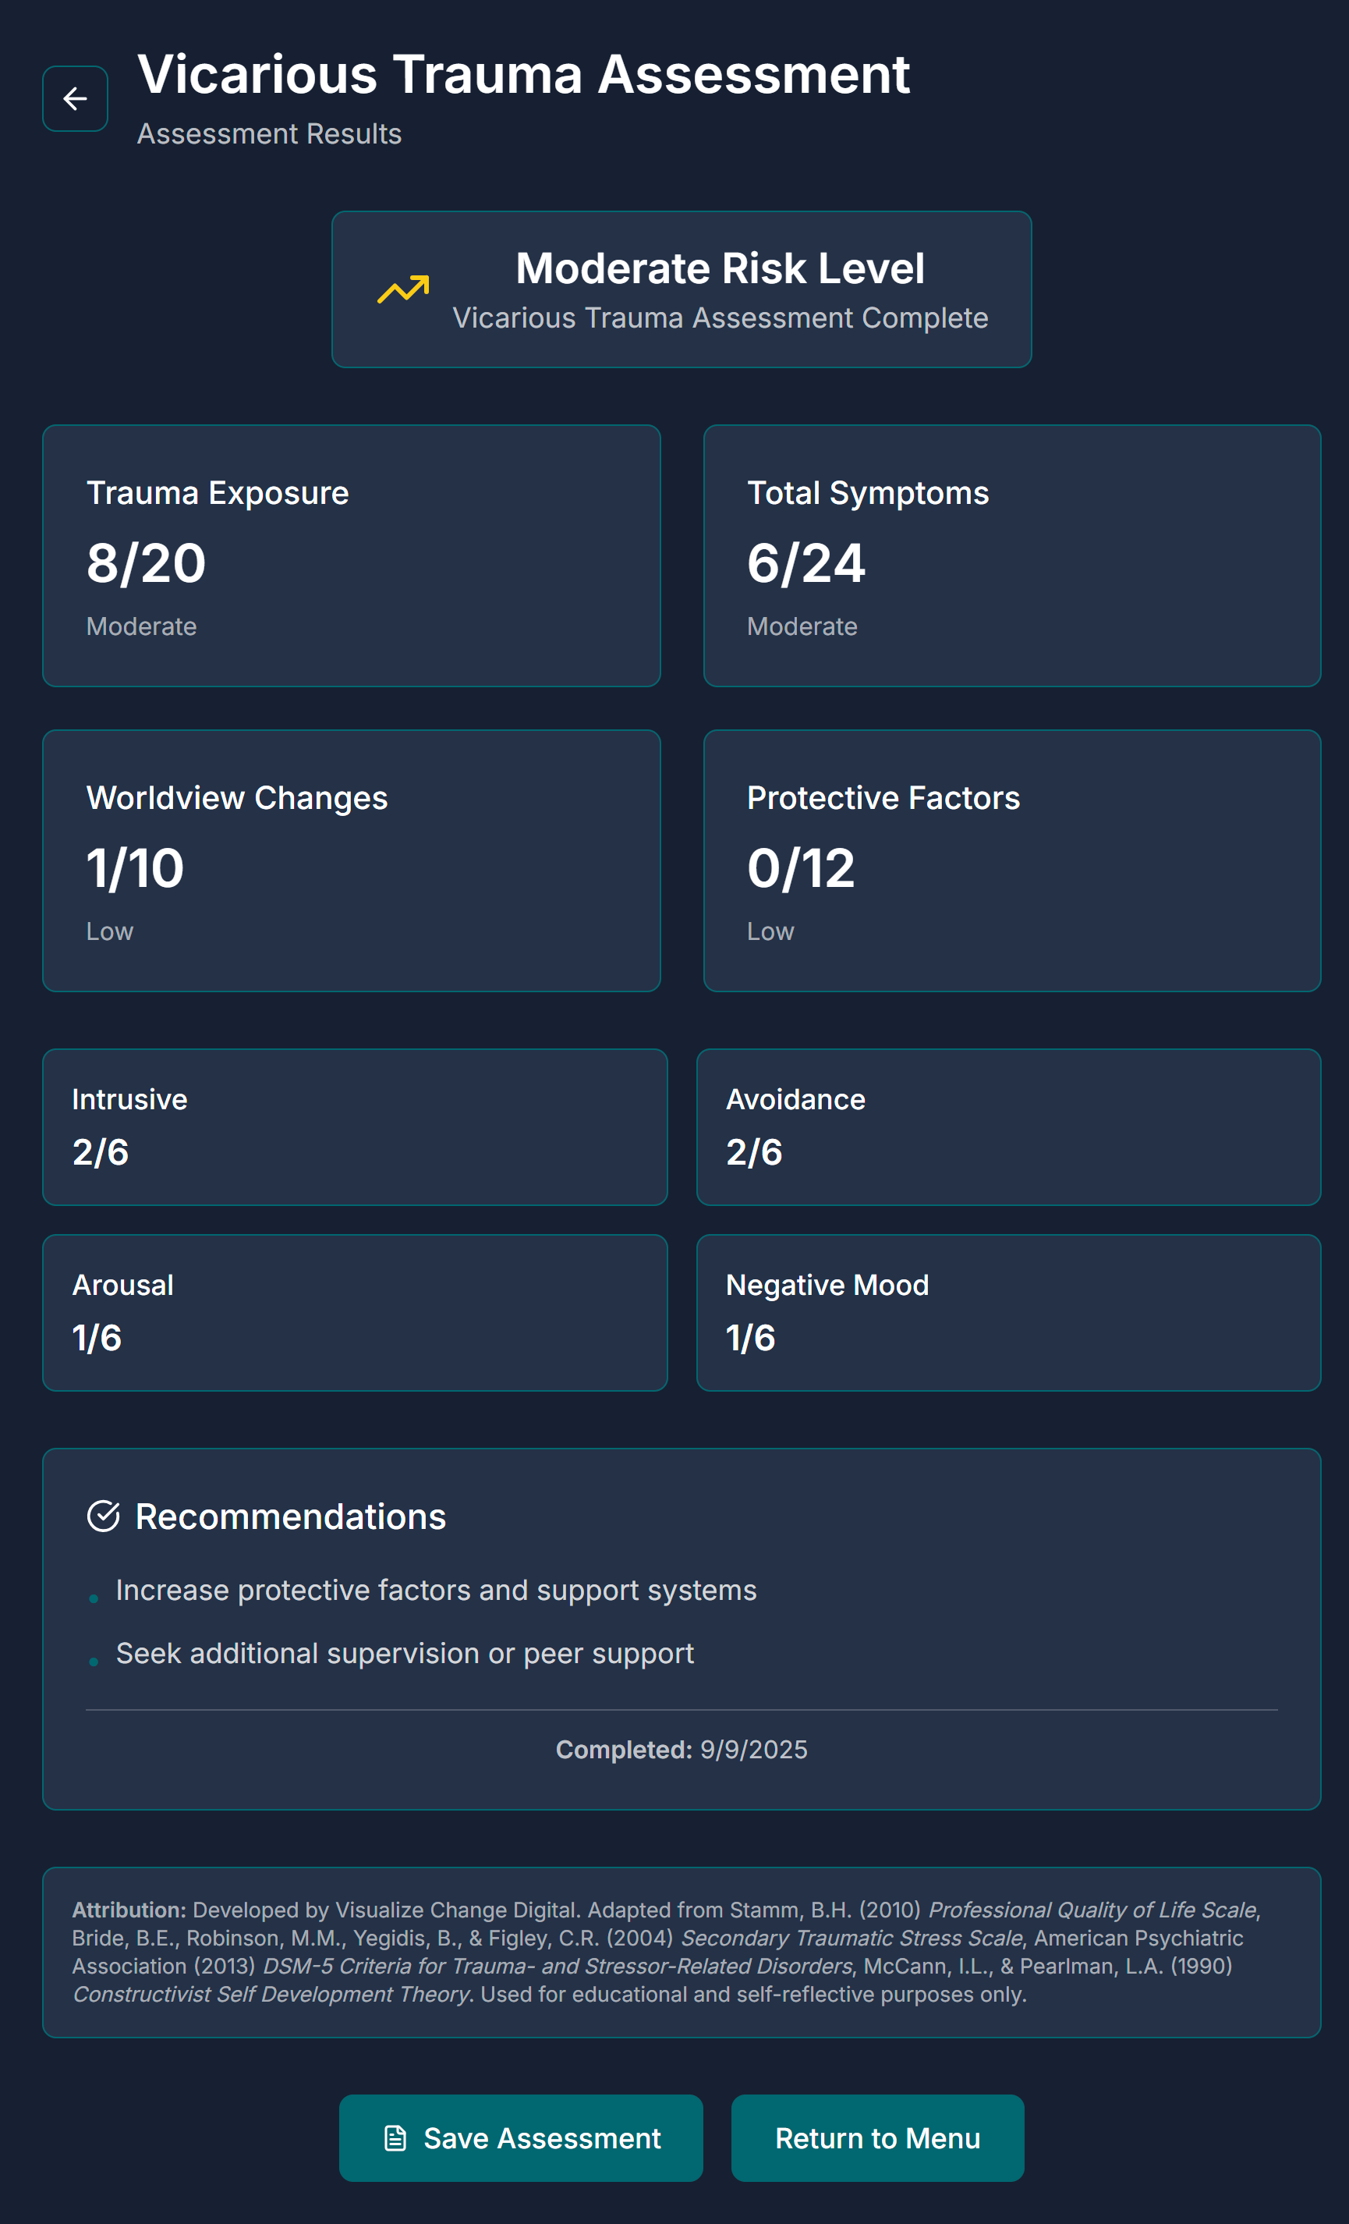Open the Protective Factors card
1349x2224 pixels.
pos(1011,860)
